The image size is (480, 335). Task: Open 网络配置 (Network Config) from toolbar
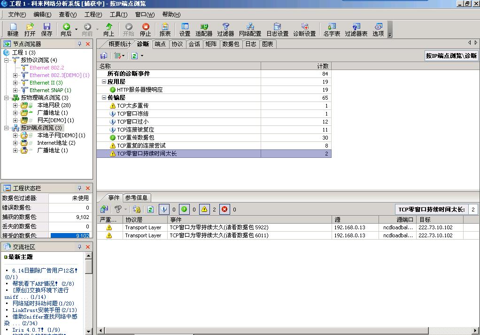[x=250, y=29]
